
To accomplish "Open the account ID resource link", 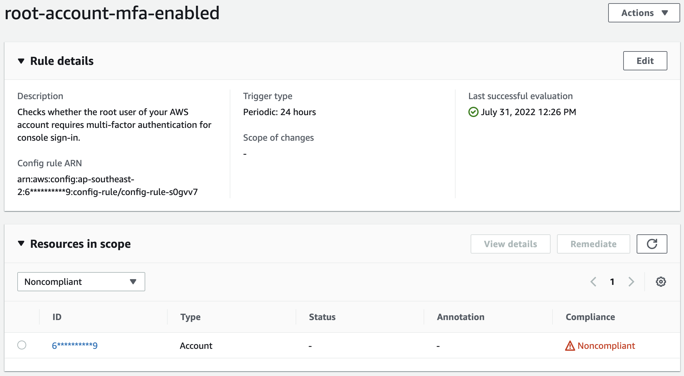I will (x=75, y=346).
